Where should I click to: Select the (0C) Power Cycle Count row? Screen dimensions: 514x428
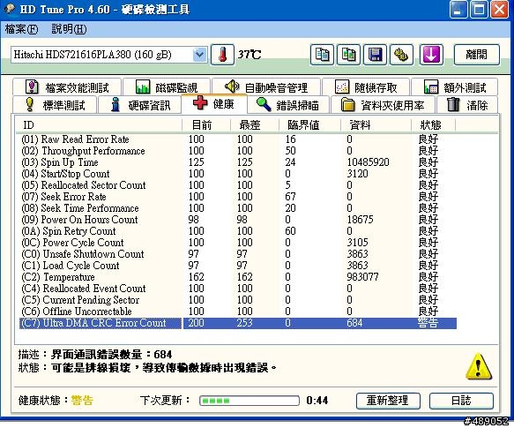[x=238, y=243]
